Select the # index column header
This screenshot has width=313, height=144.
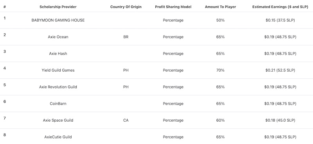tap(5, 7)
